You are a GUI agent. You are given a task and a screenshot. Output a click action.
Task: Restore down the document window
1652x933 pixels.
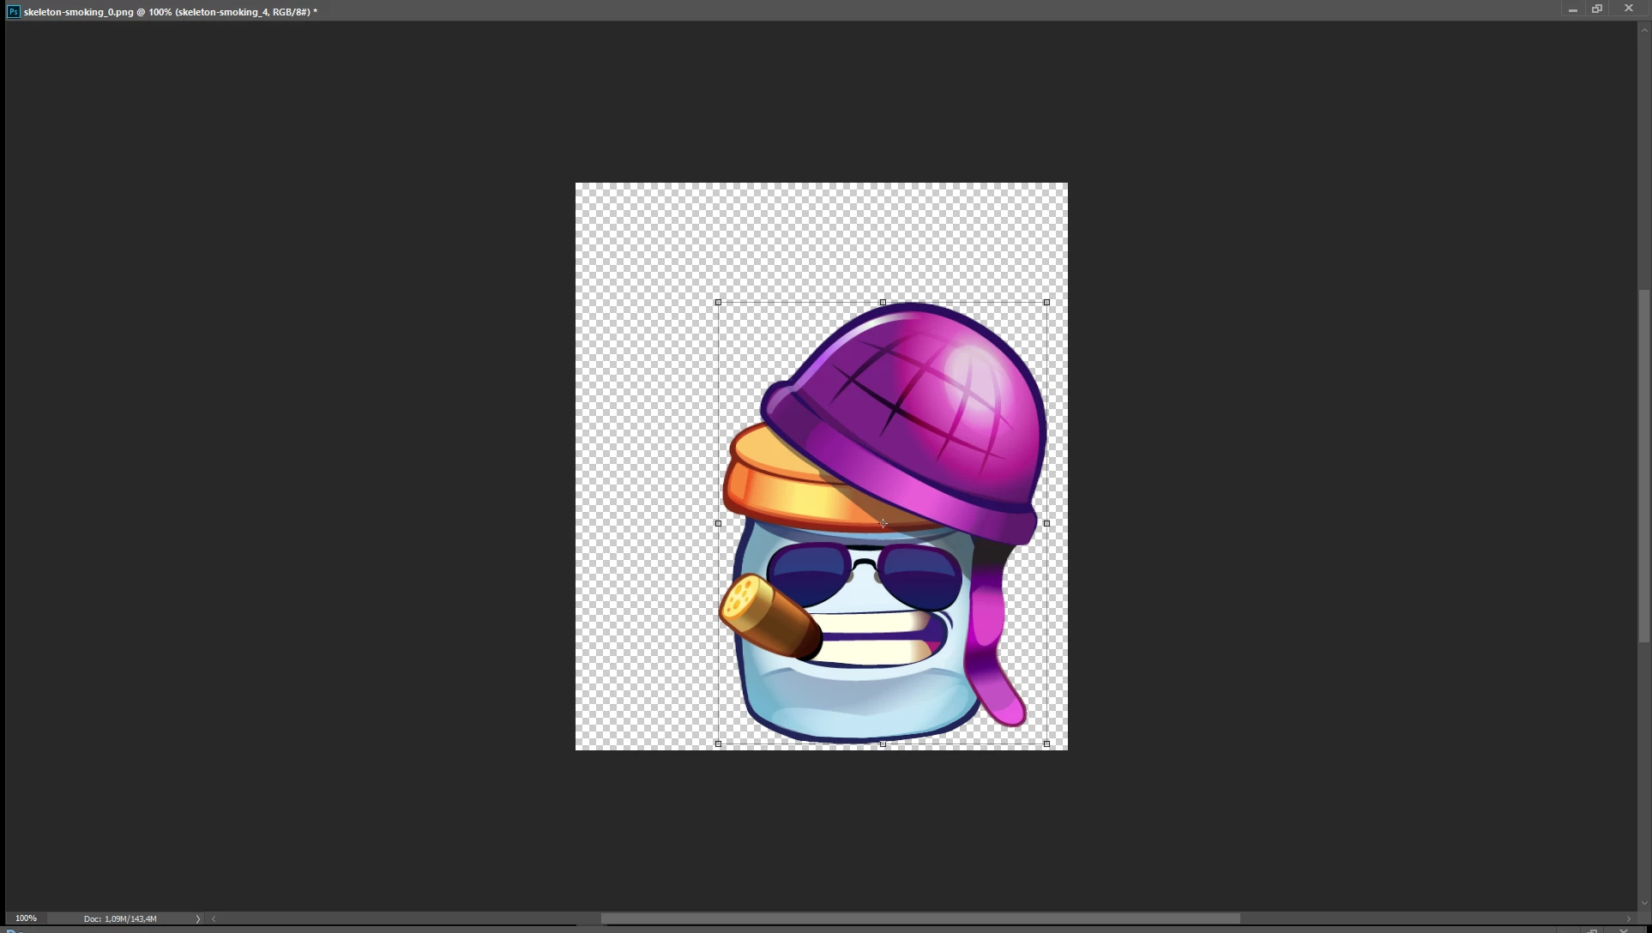tap(1597, 9)
